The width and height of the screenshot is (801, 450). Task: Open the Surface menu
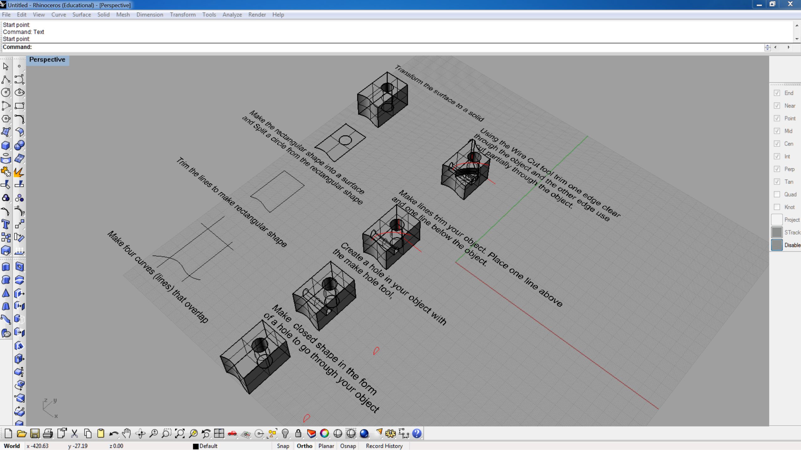tap(82, 14)
